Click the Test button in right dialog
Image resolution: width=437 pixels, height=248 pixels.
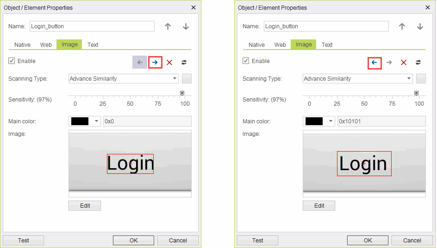[257, 240]
